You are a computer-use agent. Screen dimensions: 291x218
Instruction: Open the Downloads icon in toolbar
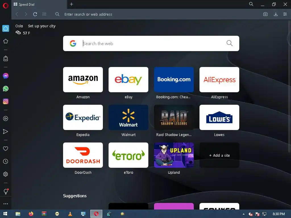pyautogui.click(x=276, y=14)
